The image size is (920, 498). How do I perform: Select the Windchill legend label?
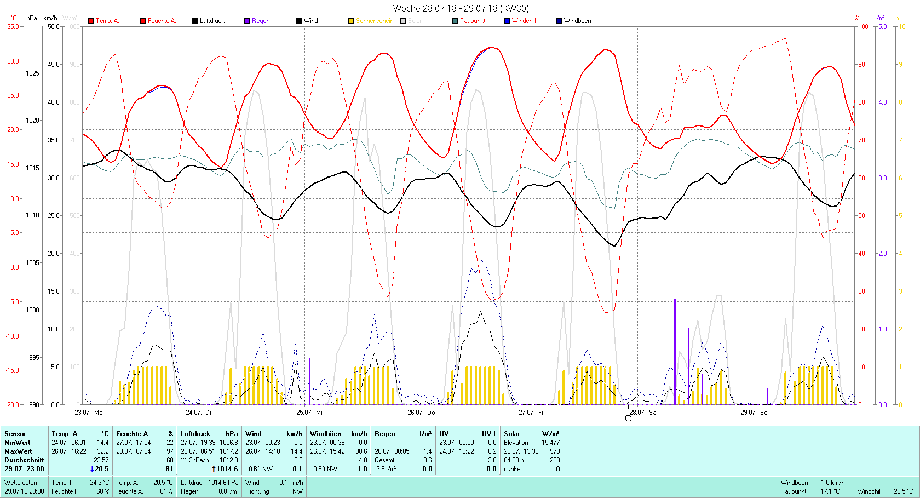pos(524,21)
